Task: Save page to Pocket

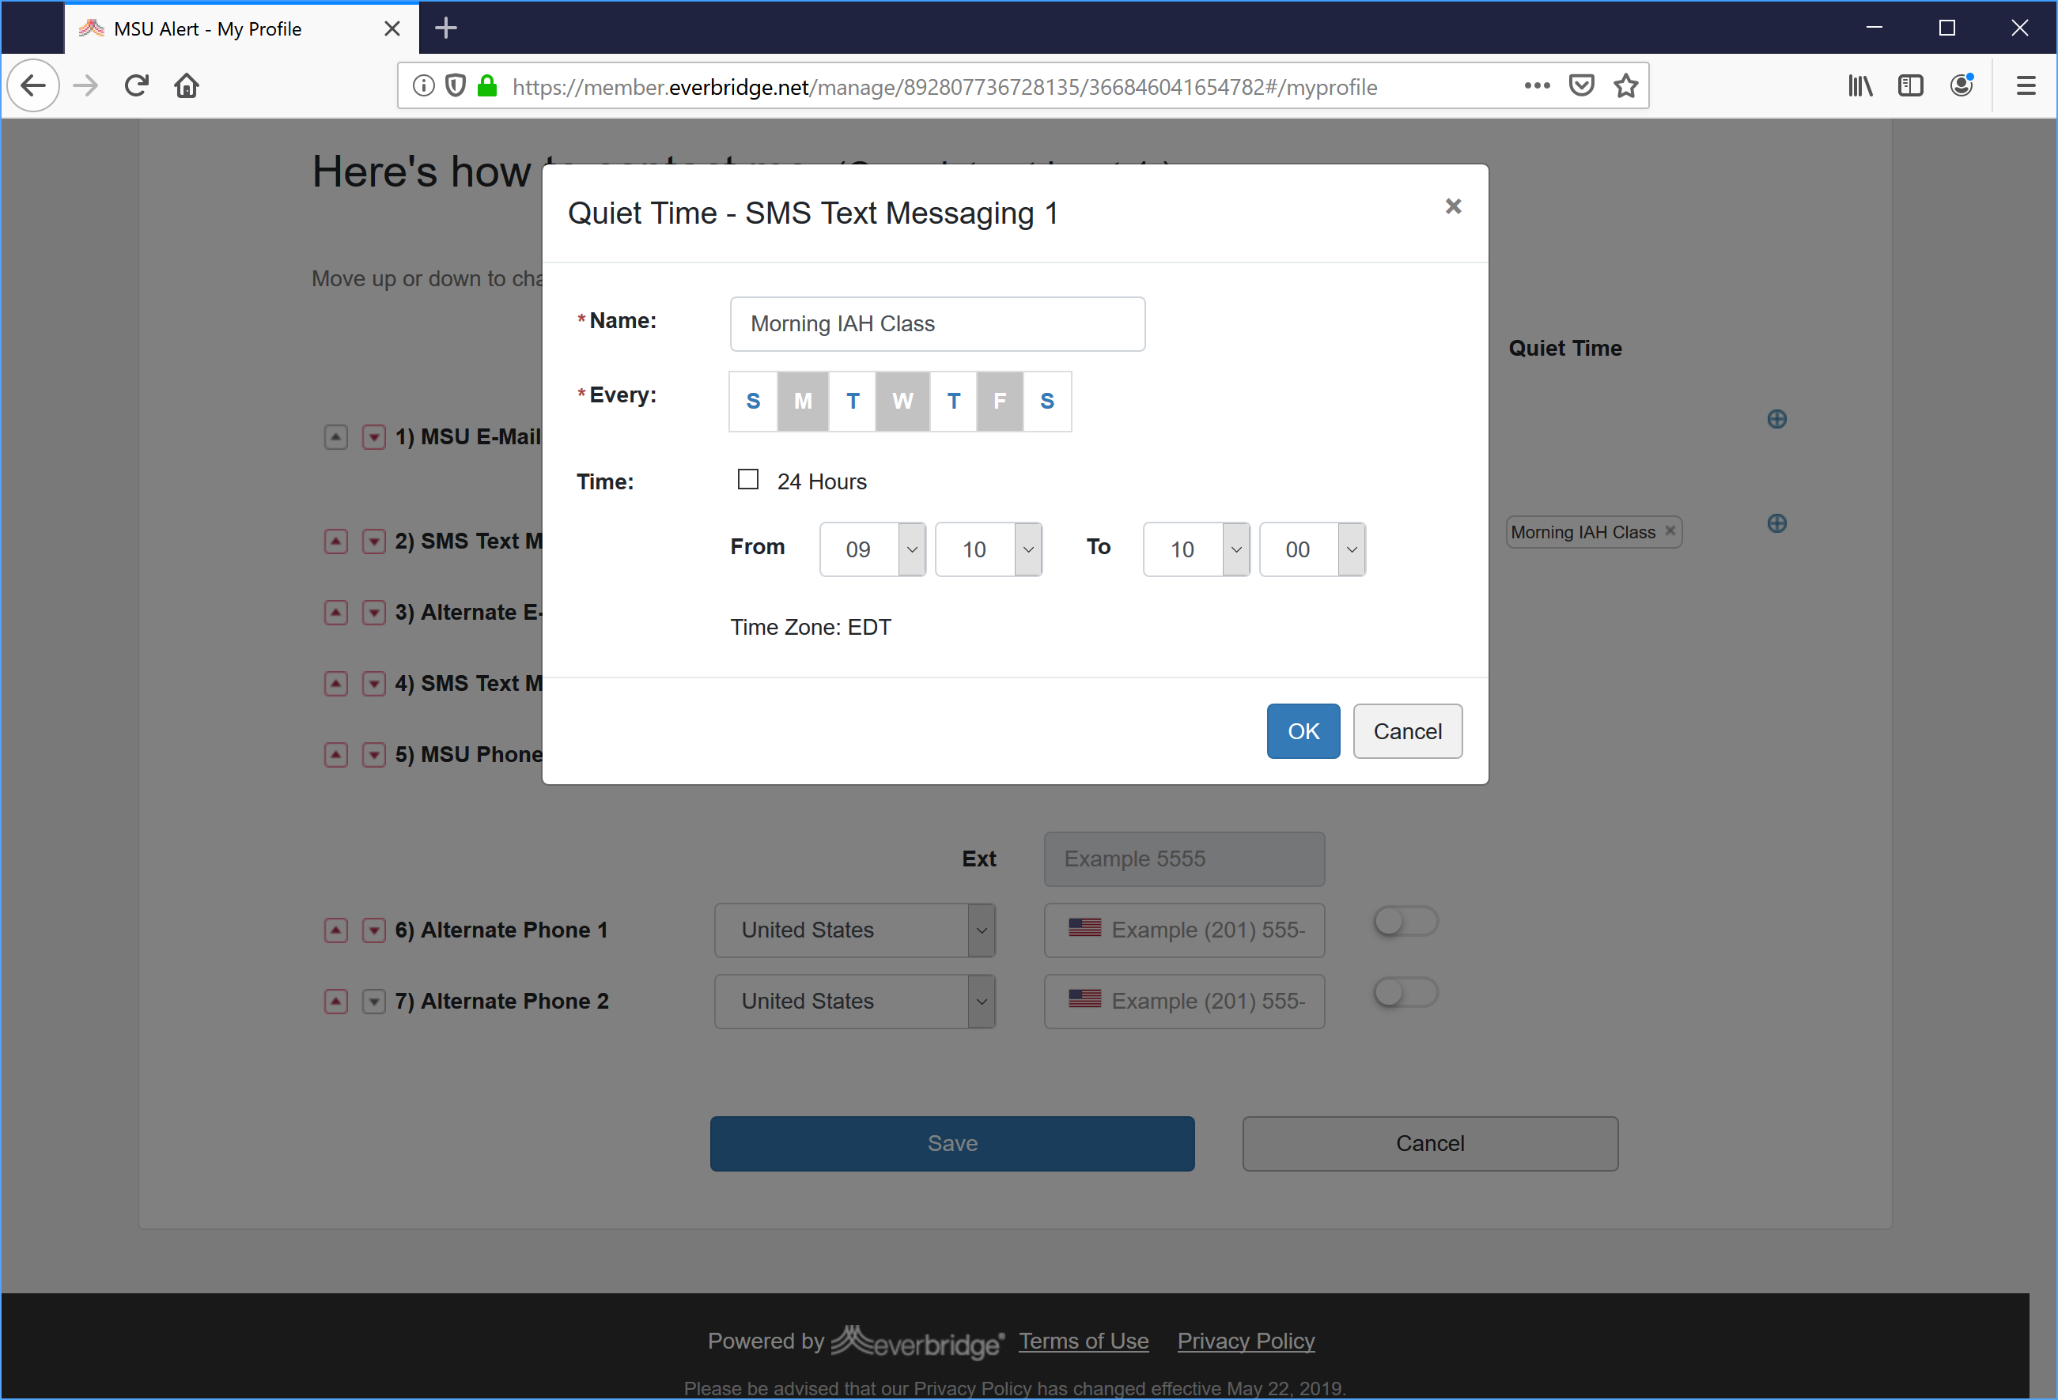Action: (1582, 86)
